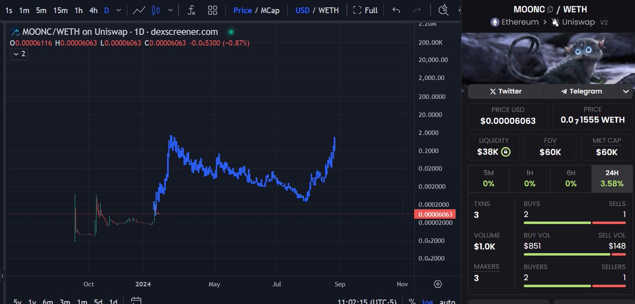Redo the chart action
Image resolution: width=635 pixels, height=304 pixels.
(x=417, y=10)
